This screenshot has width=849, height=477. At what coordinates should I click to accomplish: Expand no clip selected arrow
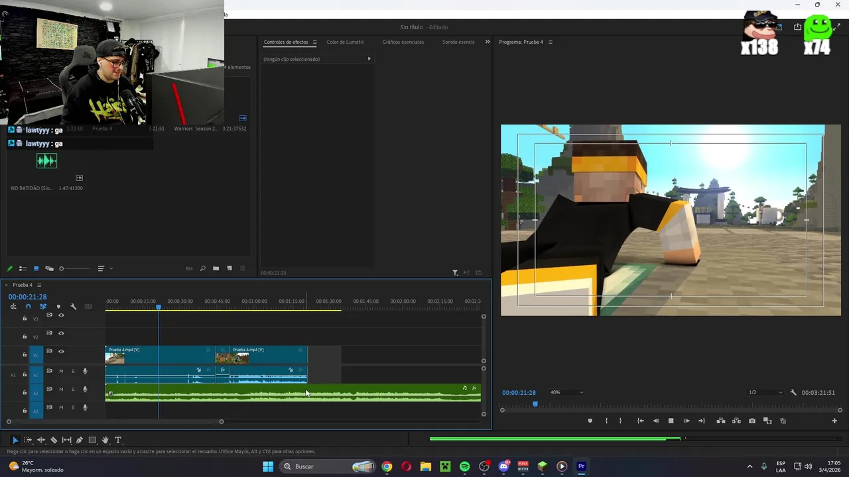pos(369,59)
